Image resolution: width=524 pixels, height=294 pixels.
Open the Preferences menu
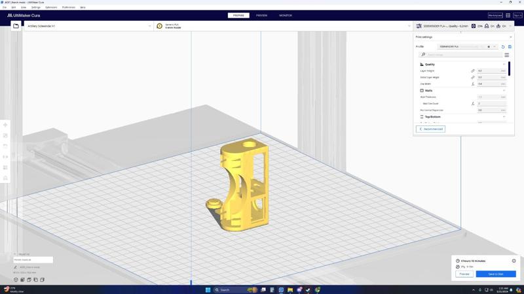(x=69, y=7)
